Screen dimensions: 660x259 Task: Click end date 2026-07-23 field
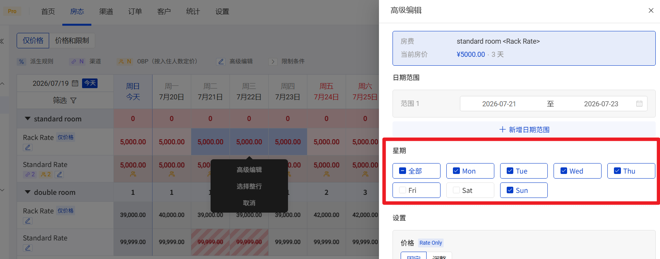pos(601,104)
